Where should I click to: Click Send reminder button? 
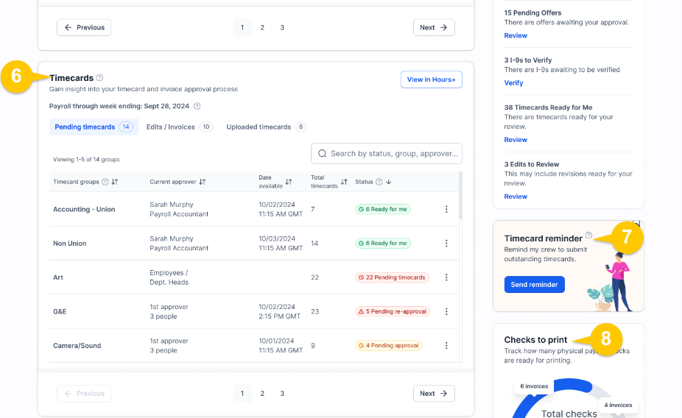(x=534, y=285)
